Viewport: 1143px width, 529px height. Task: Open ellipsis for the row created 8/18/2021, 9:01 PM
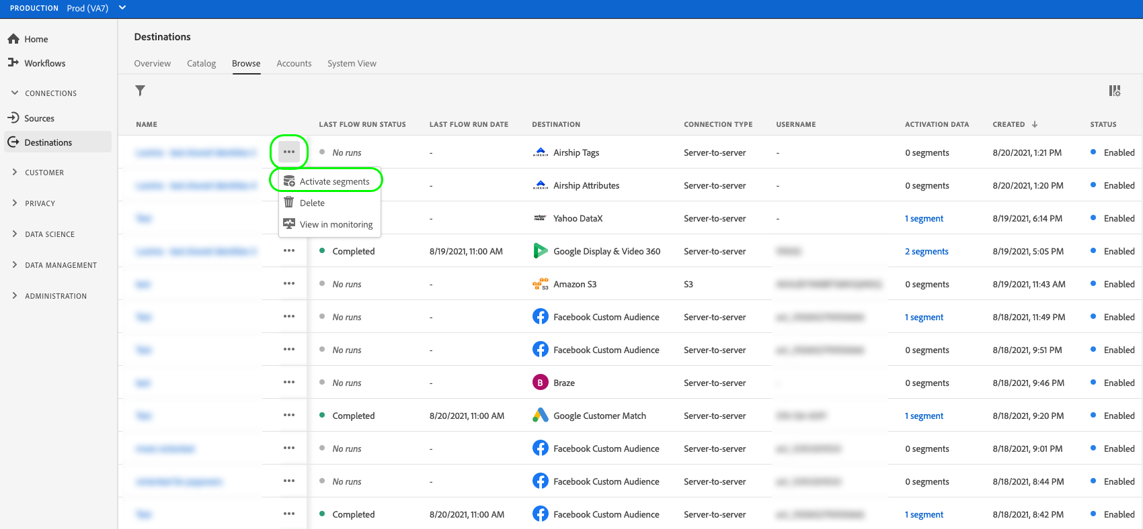pos(289,448)
